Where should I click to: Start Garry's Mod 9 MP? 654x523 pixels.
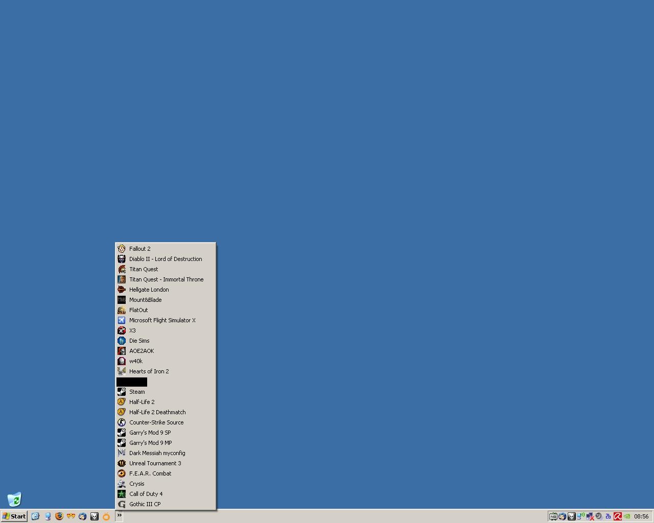click(x=166, y=443)
